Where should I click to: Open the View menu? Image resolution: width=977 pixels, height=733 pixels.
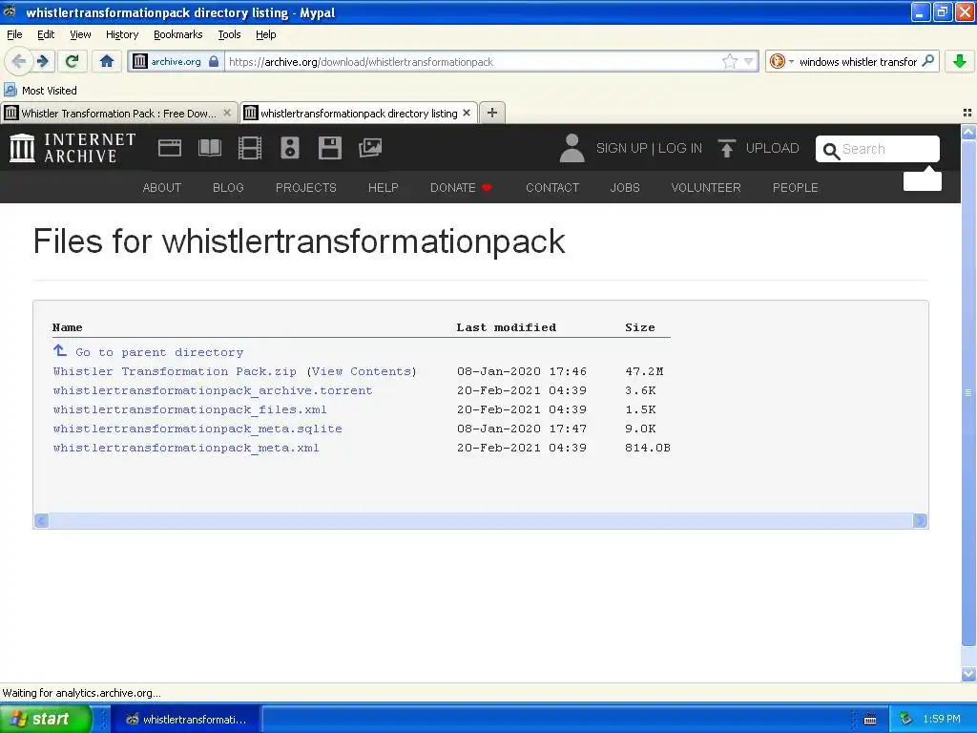point(80,34)
